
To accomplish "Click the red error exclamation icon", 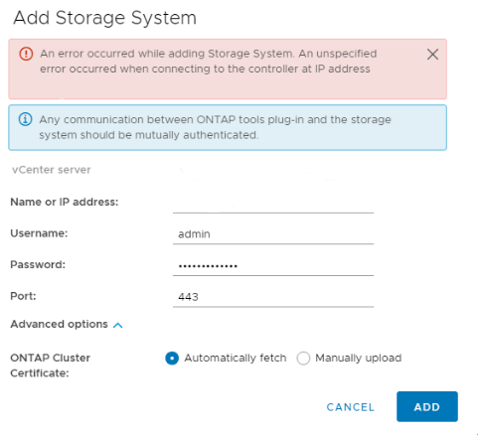I will [26, 54].
